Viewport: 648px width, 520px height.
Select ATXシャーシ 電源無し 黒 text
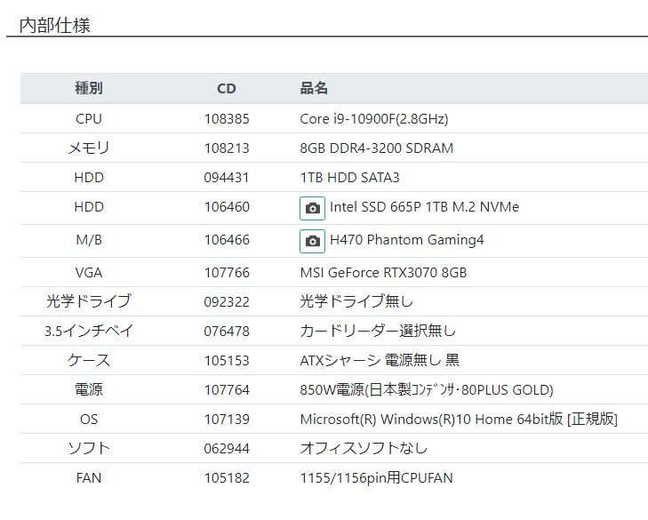coord(380,361)
